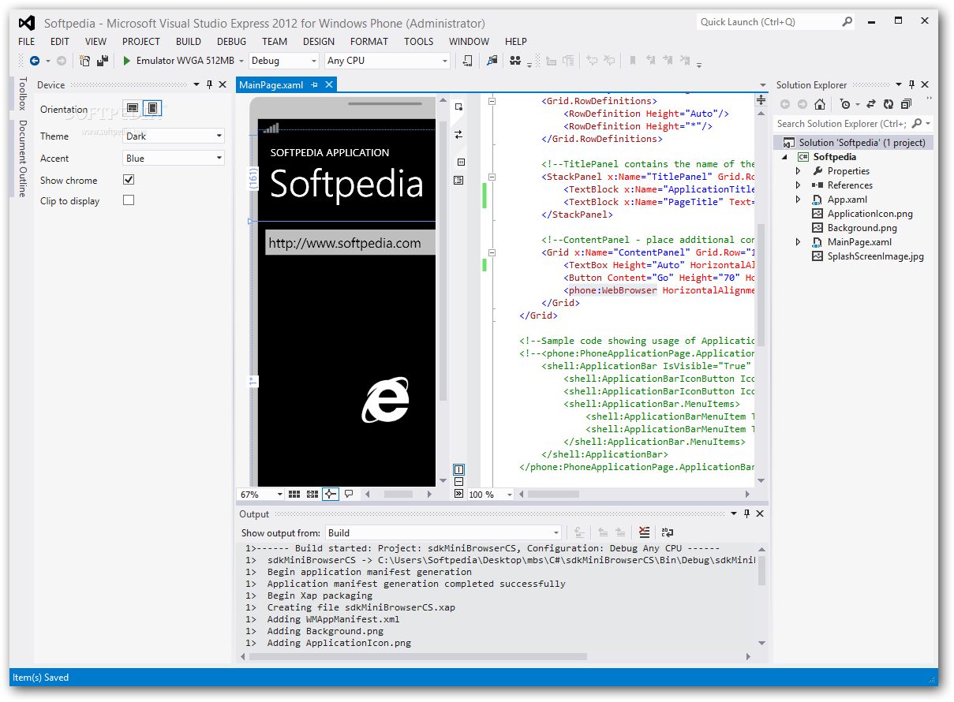Start debugging with green play arrow
This screenshot has width=954, height=702.
(126, 61)
